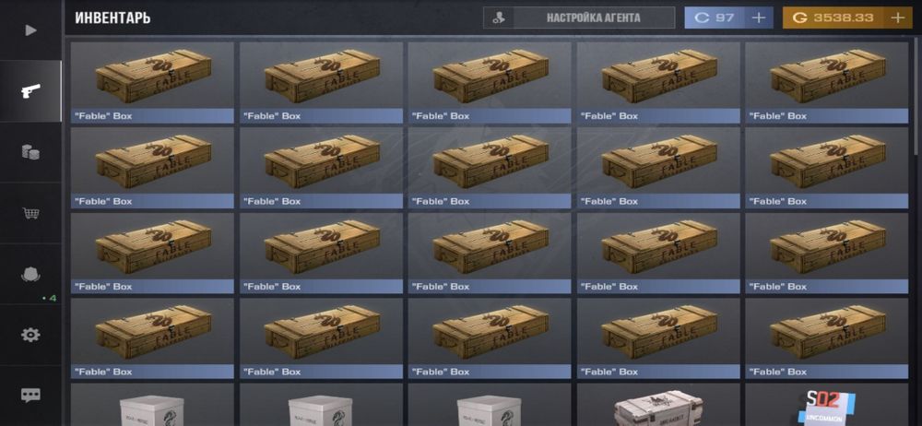Add gold with plus button
This screenshot has height=426, width=922.
tap(897, 18)
